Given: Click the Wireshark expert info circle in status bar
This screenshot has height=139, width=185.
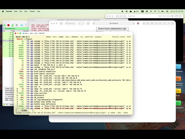Looking at the screenshot, I should pos(4,105).
